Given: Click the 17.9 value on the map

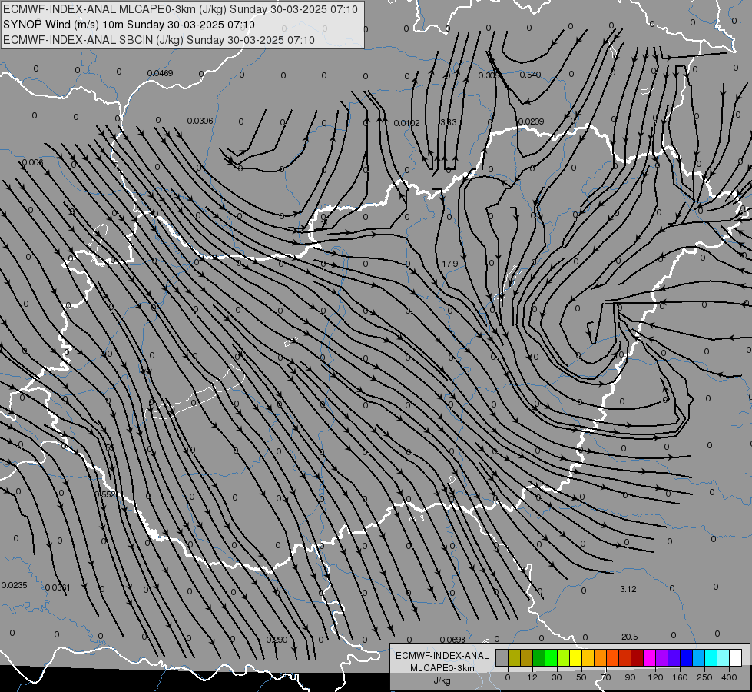Looking at the screenshot, I should coord(450,264).
